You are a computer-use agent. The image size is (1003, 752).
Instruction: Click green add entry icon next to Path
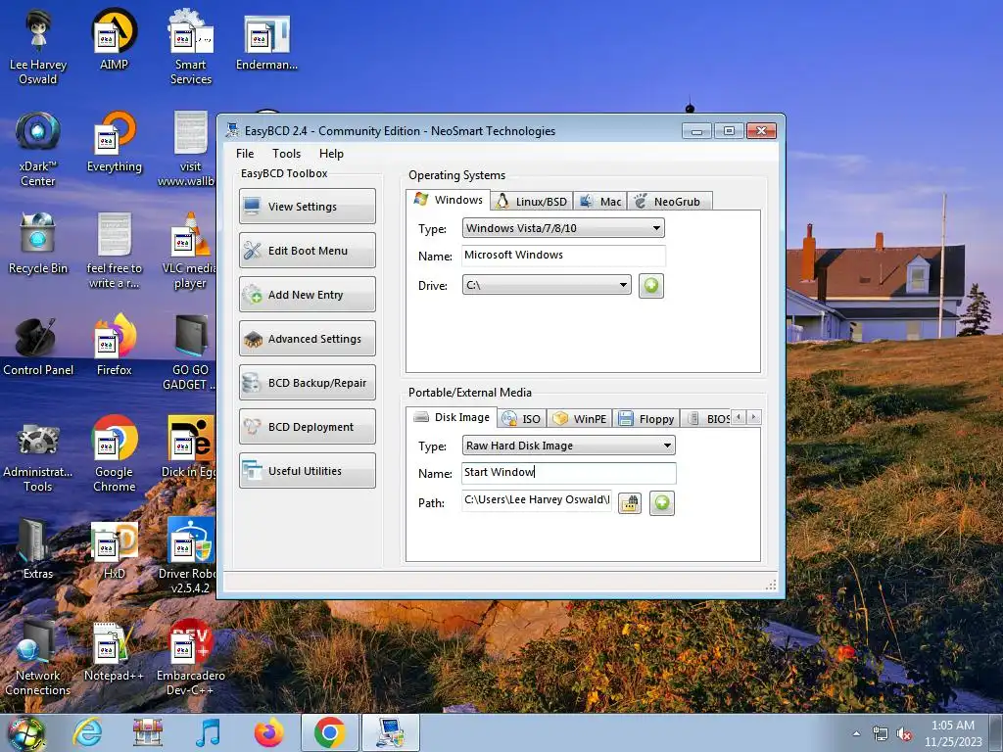click(x=662, y=502)
